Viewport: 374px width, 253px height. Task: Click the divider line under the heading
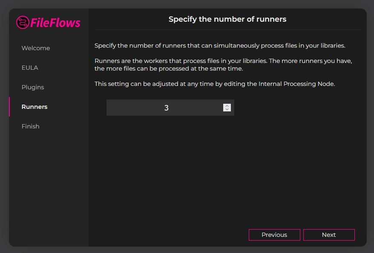227,29
